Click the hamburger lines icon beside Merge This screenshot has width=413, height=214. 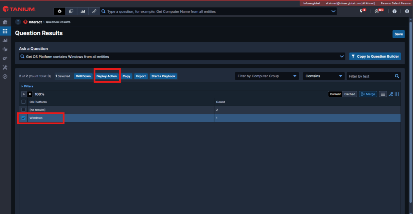[x=383, y=94]
